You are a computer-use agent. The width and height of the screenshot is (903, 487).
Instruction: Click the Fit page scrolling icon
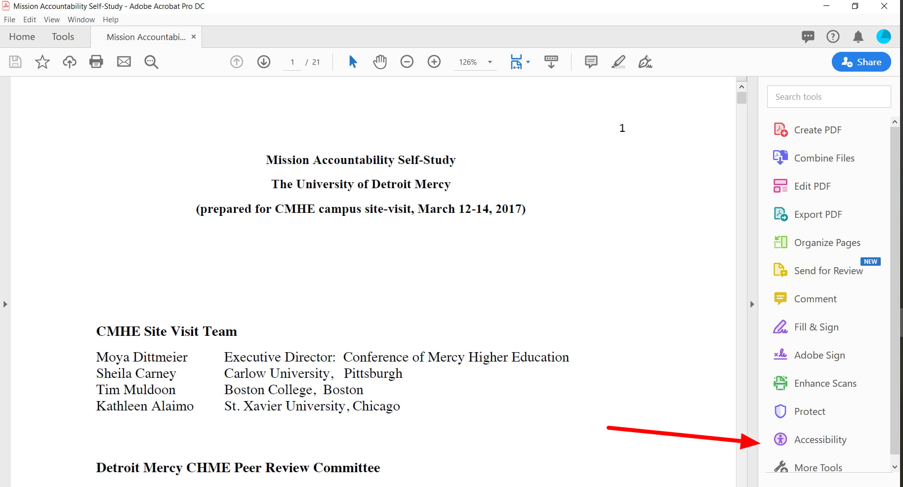click(x=516, y=62)
